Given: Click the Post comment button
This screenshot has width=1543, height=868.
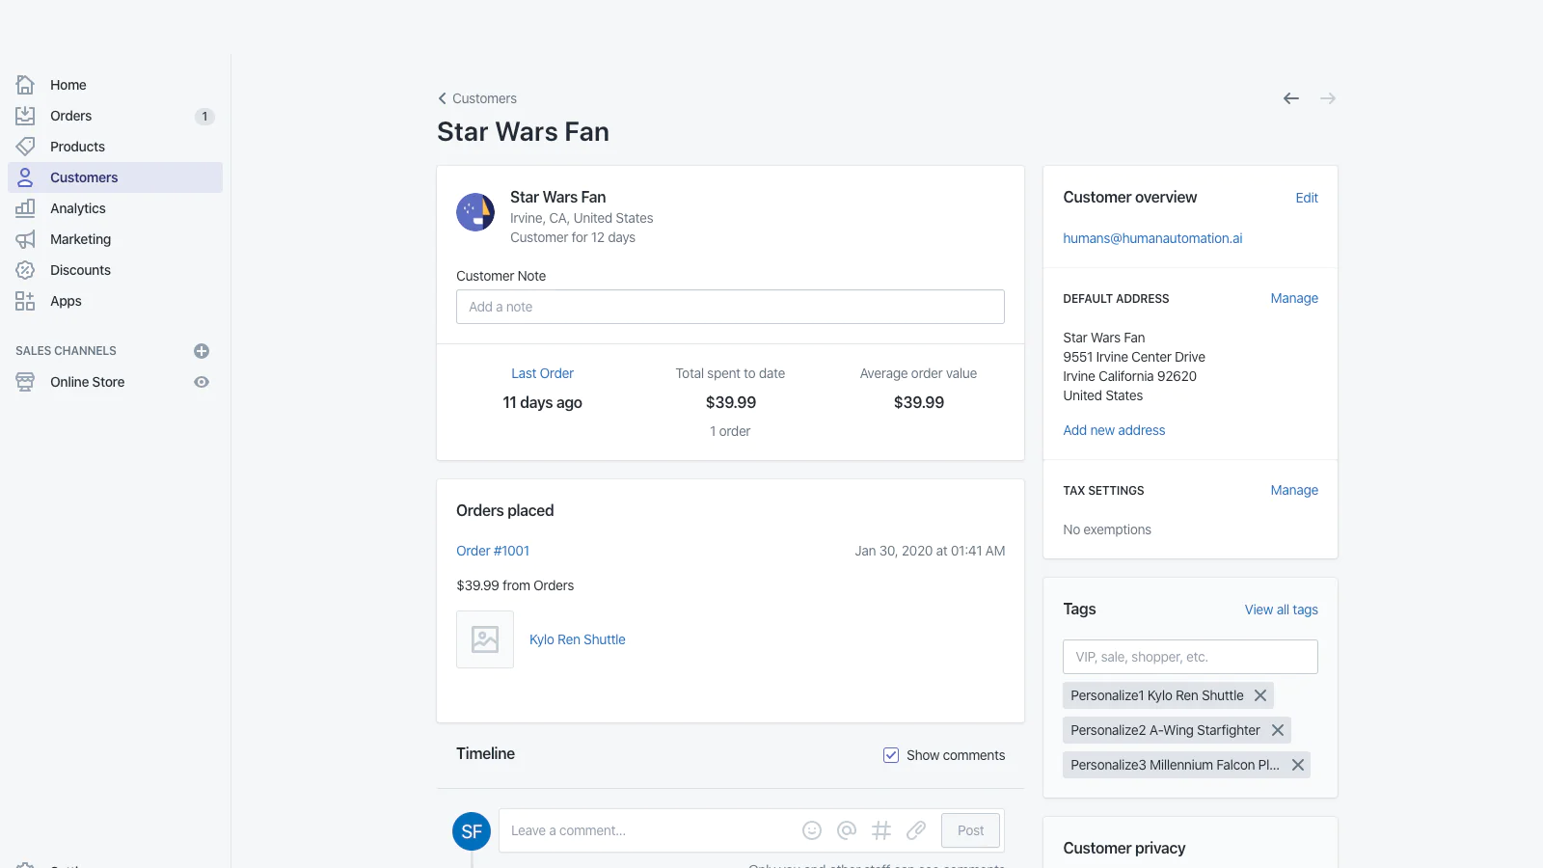Looking at the screenshot, I should [970, 830].
